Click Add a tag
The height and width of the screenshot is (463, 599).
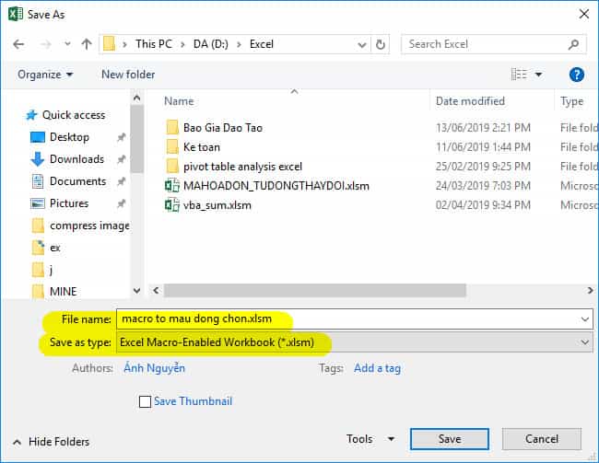(x=377, y=368)
